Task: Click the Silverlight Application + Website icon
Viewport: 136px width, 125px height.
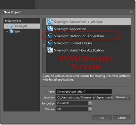Action: click(x=50, y=22)
